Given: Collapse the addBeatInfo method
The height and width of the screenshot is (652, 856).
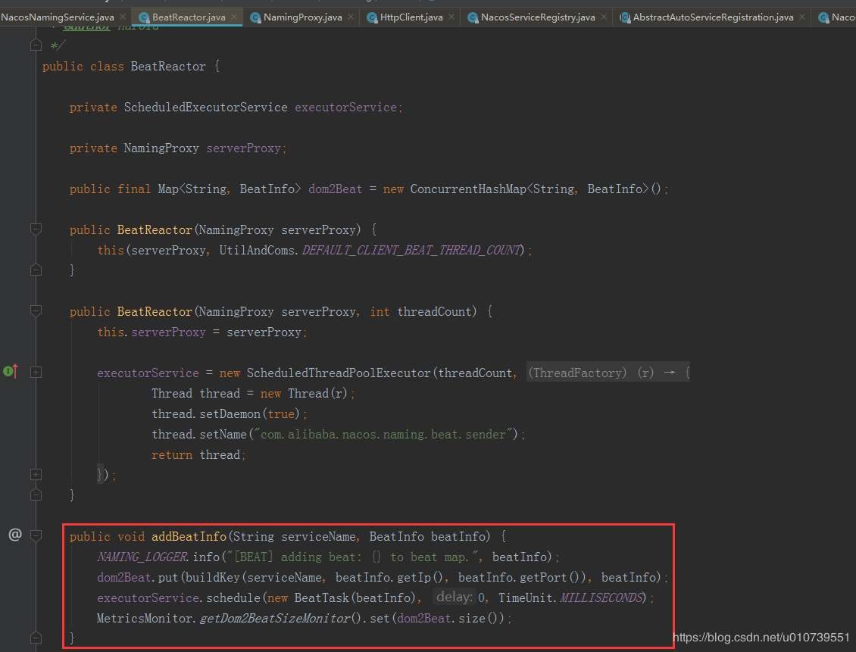Looking at the screenshot, I should coord(36,536).
